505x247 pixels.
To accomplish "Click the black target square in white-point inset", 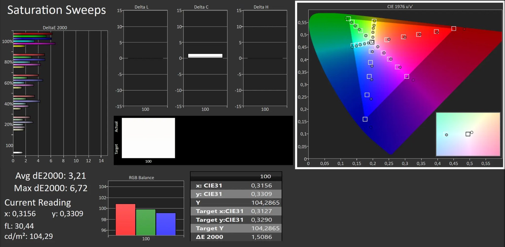I will tap(468, 134).
